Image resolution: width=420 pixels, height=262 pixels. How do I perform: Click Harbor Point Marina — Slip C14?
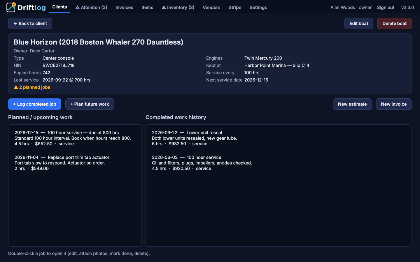(x=277, y=65)
